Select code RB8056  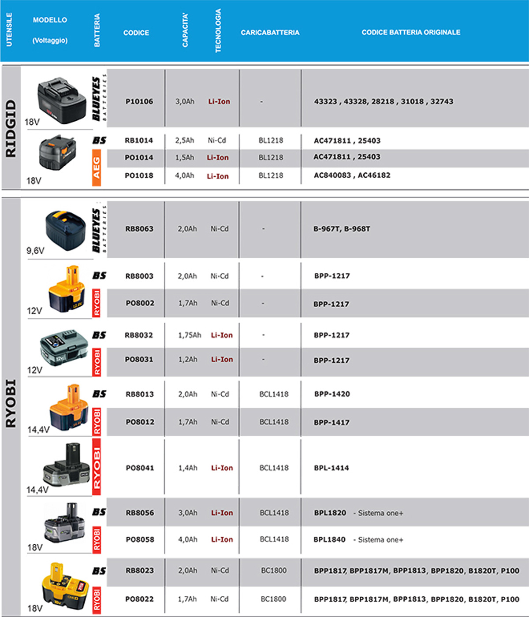point(140,513)
